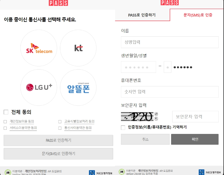The height and width of the screenshot is (175, 224).
Task: Open 고유식별정보처리 동의 terms link
Action: [x=79, y=122]
